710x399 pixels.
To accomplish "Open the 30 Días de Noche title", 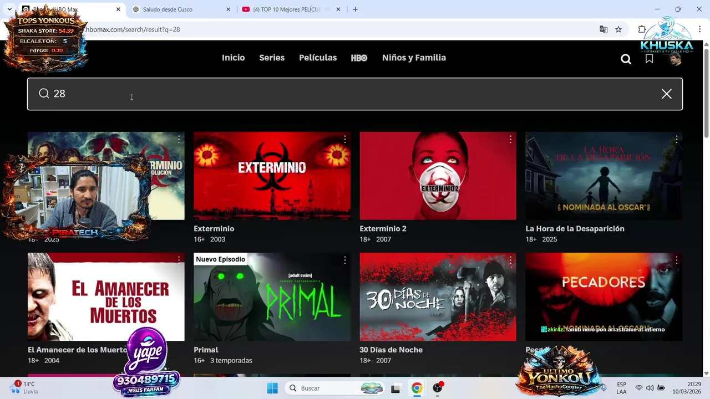I will pyautogui.click(x=391, y=350).
